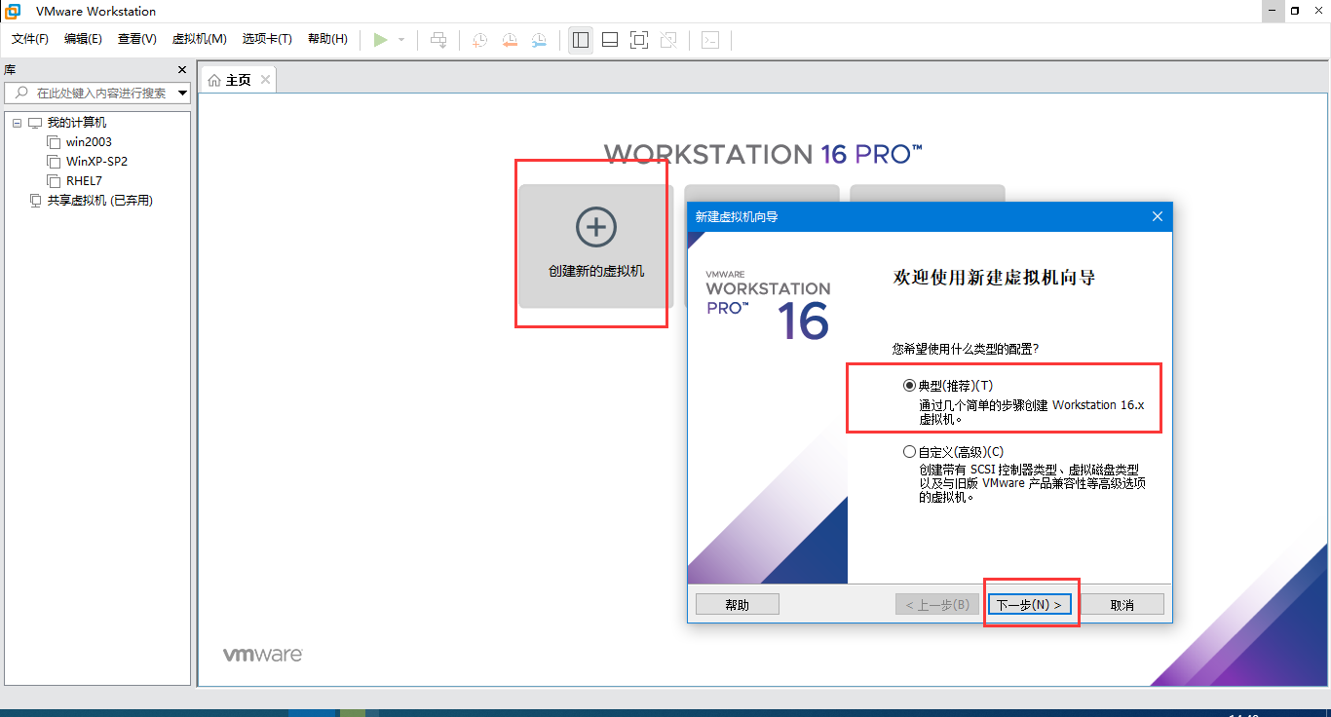Click the 帮助 button in the wizard
The width and height of the screenshot is (1331, 717).
(738, 605)
